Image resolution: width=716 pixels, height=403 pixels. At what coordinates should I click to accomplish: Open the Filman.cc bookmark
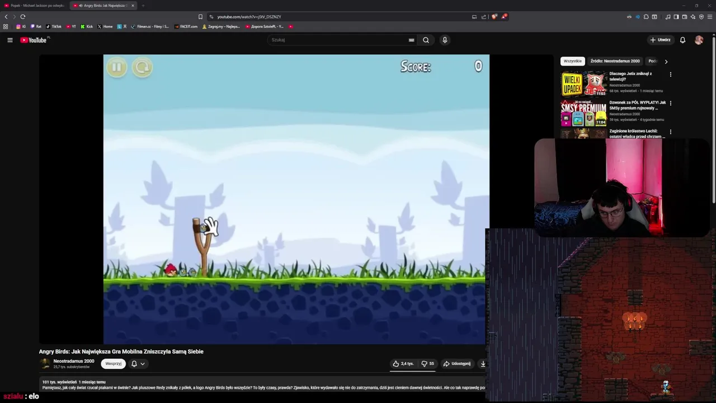pyautogui.click(x=150, y=26)
